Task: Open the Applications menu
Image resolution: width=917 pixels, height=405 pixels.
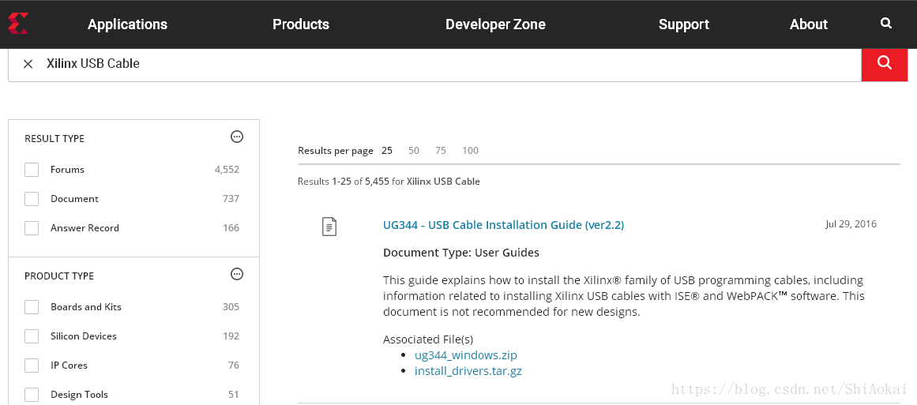Action: click(x=127, y=24)
